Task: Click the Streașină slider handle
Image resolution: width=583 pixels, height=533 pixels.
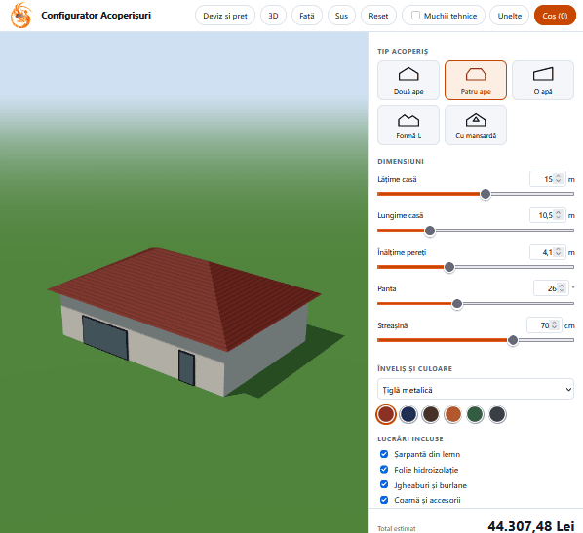Action: (513, 340)
